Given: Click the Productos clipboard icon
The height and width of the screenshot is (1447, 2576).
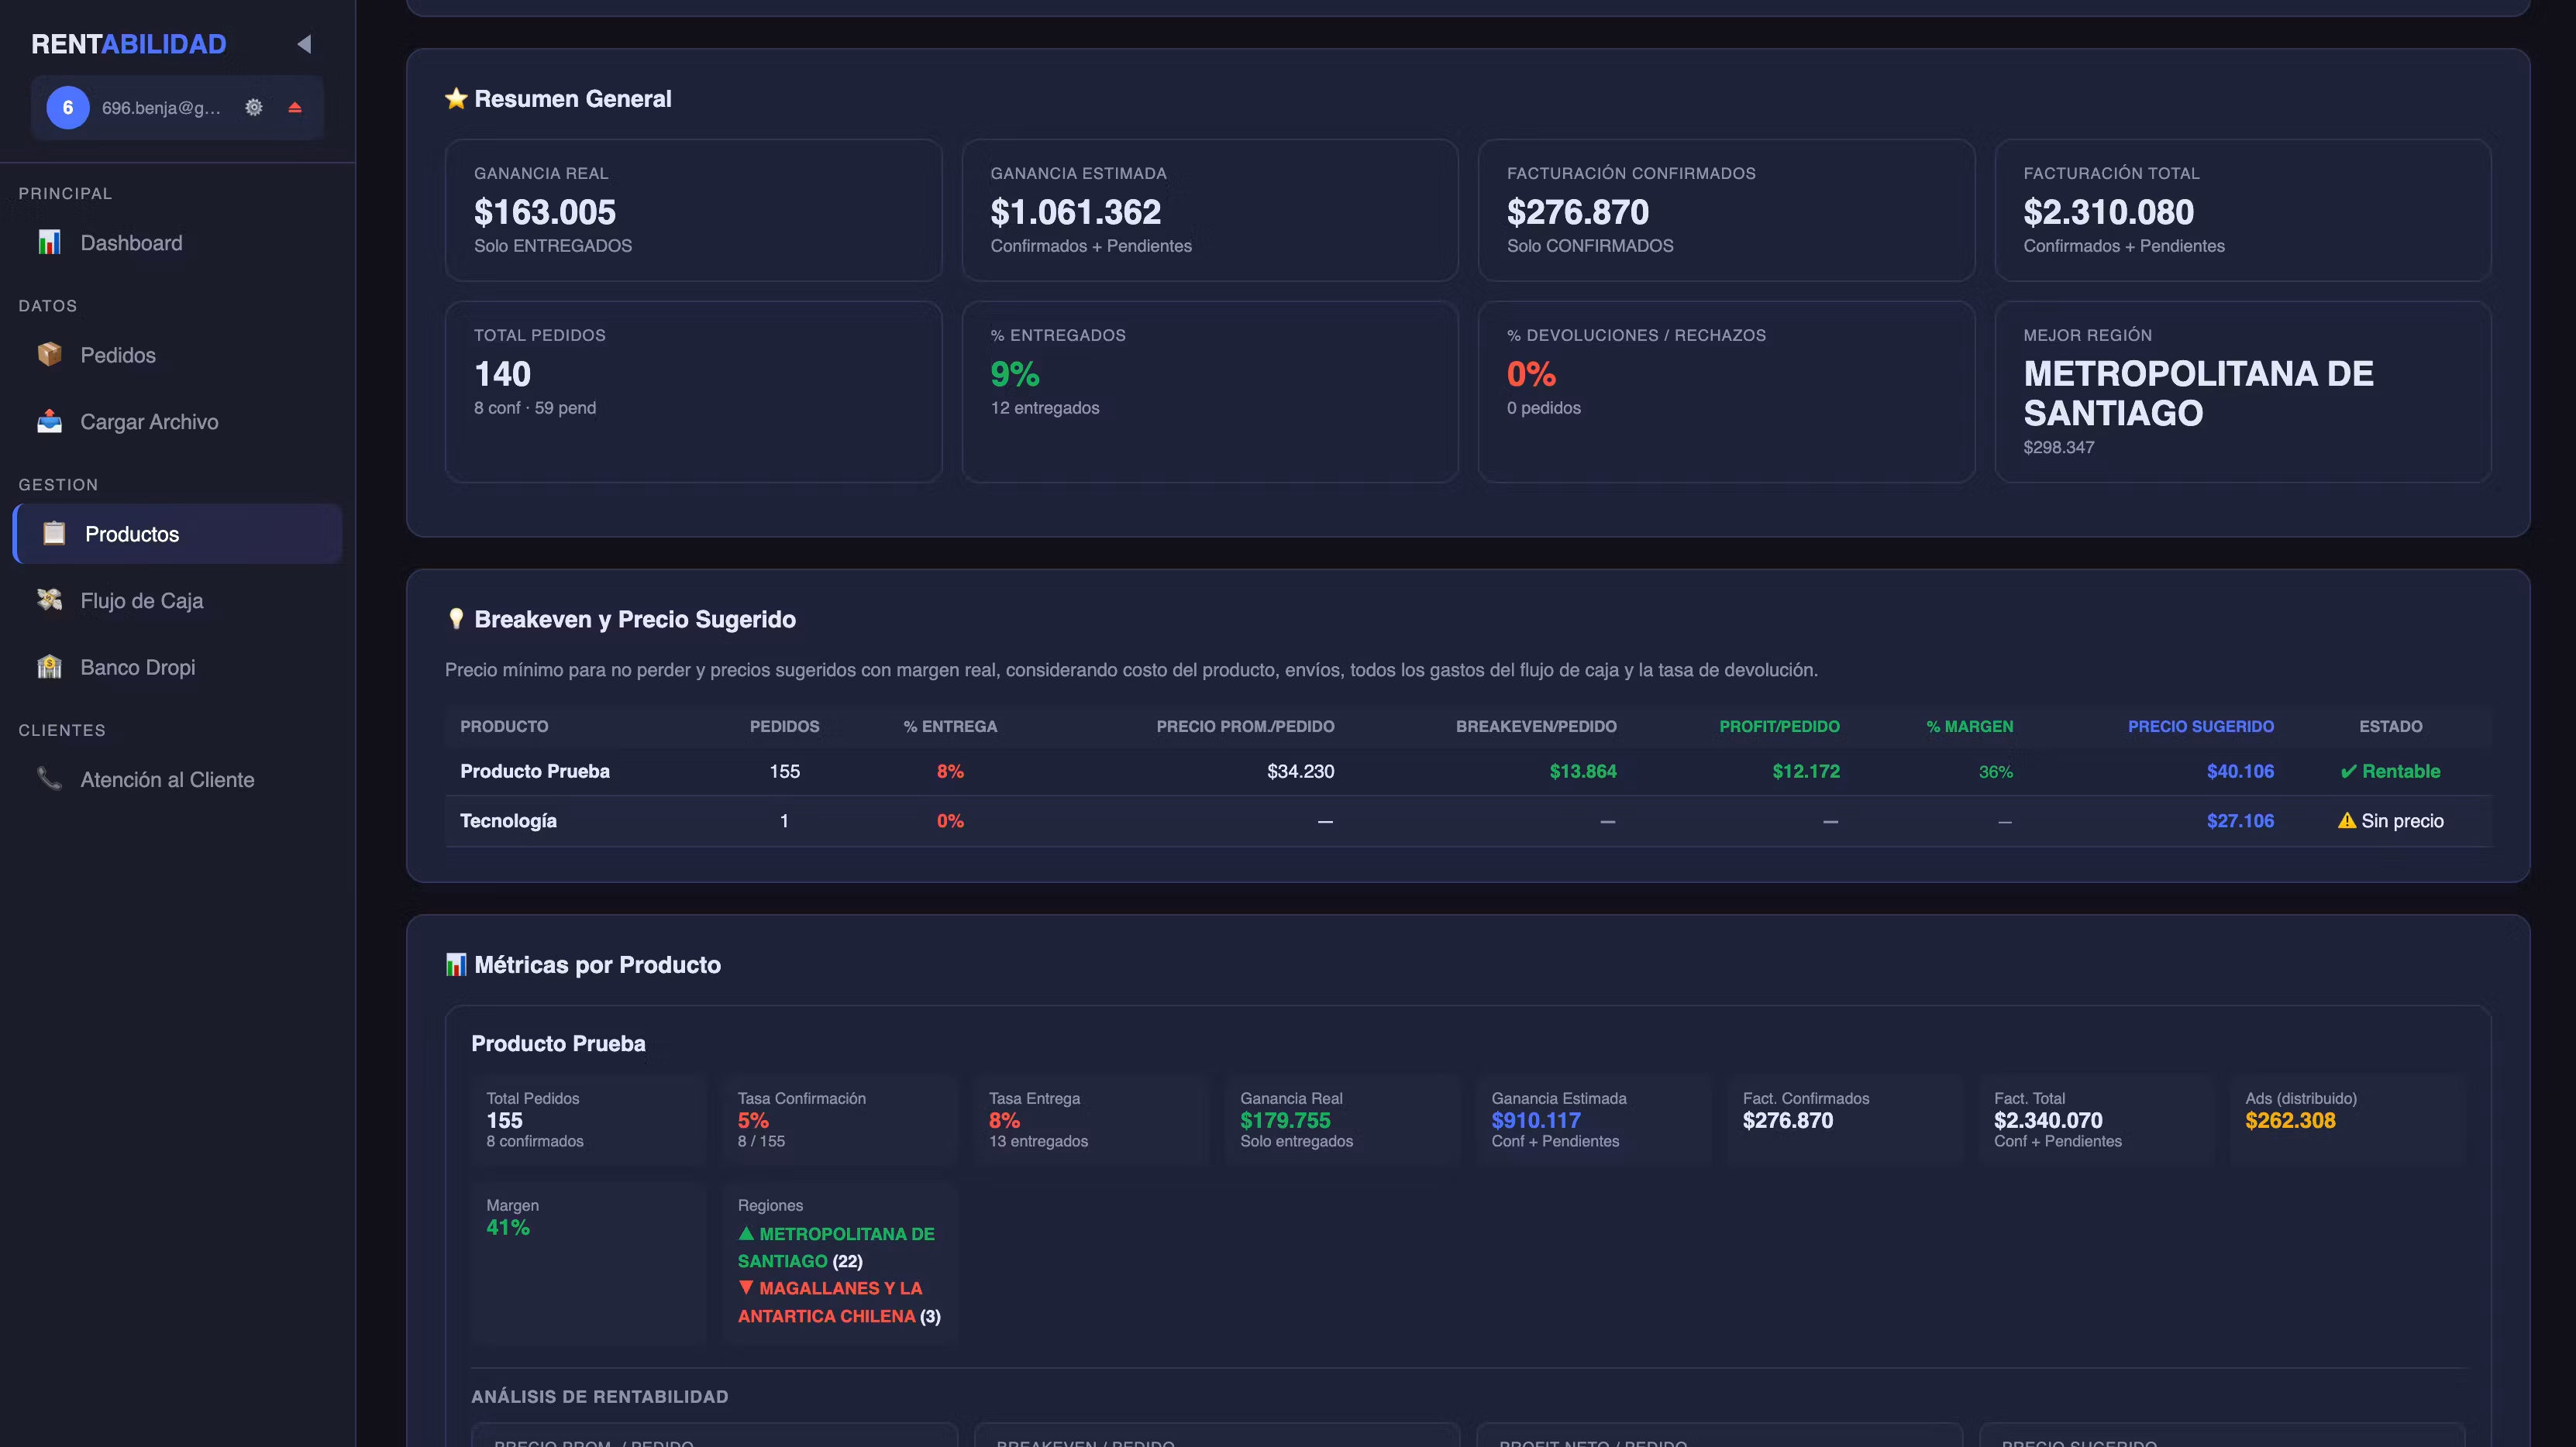Looking at the screenshot, I should click(x=54, y=534).
